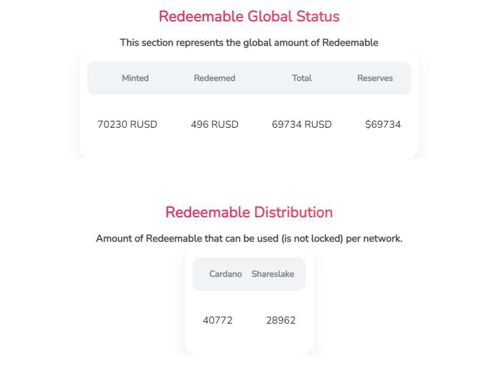Image resolution: width=499 pixels, height=371 pixels.
Task: Click the $69734 reserves value
Action: click(383, 125)
